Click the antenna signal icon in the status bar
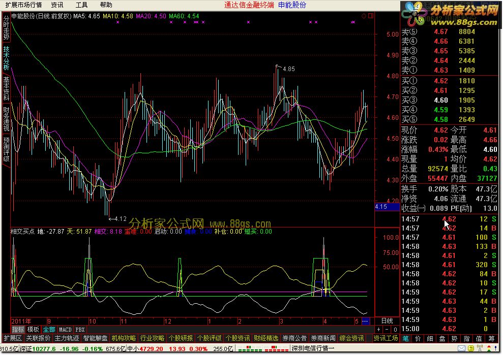Image resolution: width=503 pixels, height=355 pixels. pyautogui.click(x=480, y=348)
